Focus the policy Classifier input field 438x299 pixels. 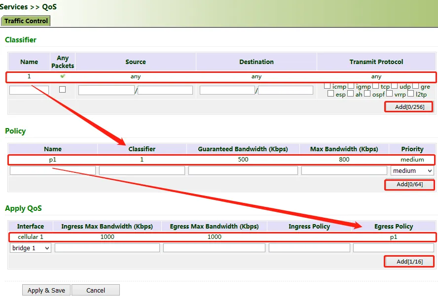tap(142, 170)
